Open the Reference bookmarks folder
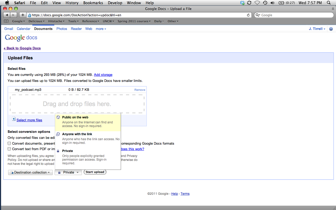This screenshot has width=336, height=210. (x=91, y=21)
